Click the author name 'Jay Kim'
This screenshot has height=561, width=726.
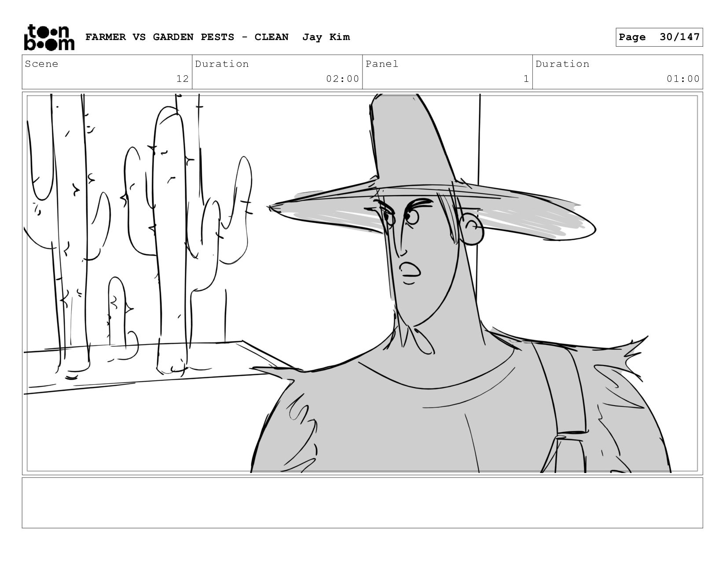click(x=326, y=37)
